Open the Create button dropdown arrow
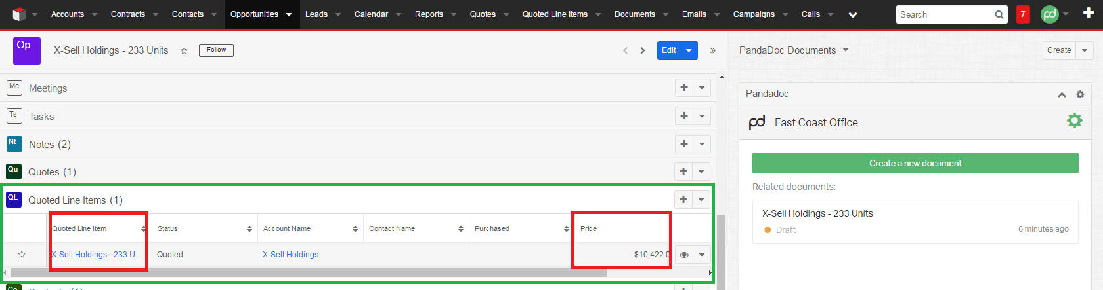The height and width of the screenshot is (290, 1103). [x=1085, y=50]
